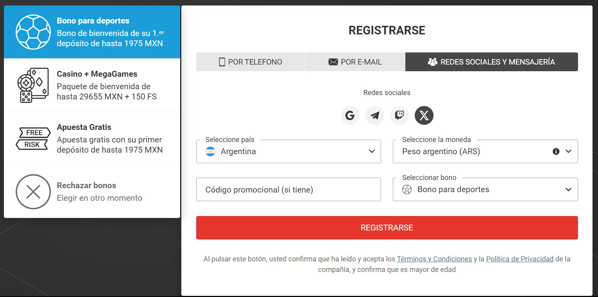Register using the X (Twitter) icon

(424, 115)
